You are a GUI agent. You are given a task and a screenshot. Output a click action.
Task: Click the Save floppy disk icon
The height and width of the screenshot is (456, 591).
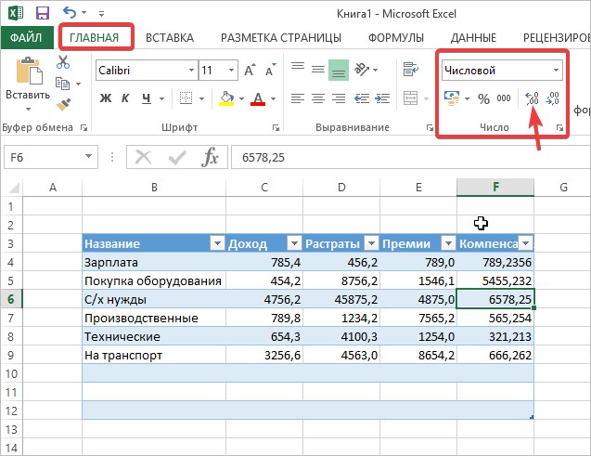coord(43,13)
